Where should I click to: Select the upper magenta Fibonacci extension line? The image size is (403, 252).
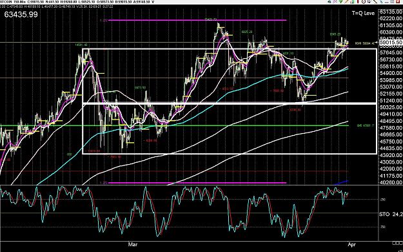[197, 20]
